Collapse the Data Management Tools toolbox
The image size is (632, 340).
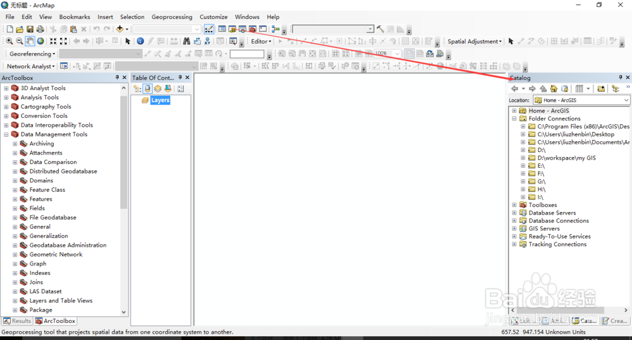pos(6,134)
